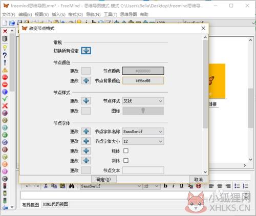Open the 编辑(E) menu
The width and height of the screenshot is (256, 216).
click(25, 14)
